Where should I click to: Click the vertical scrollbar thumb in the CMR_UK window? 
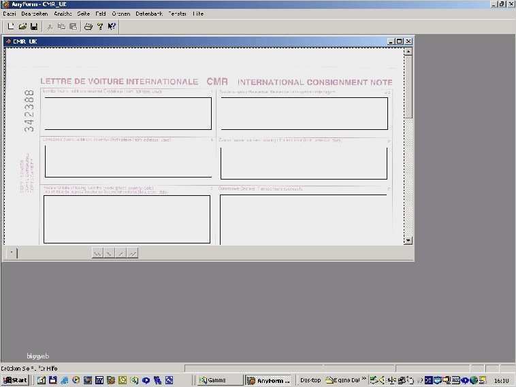pyautogui.click(x=408, y=87)
